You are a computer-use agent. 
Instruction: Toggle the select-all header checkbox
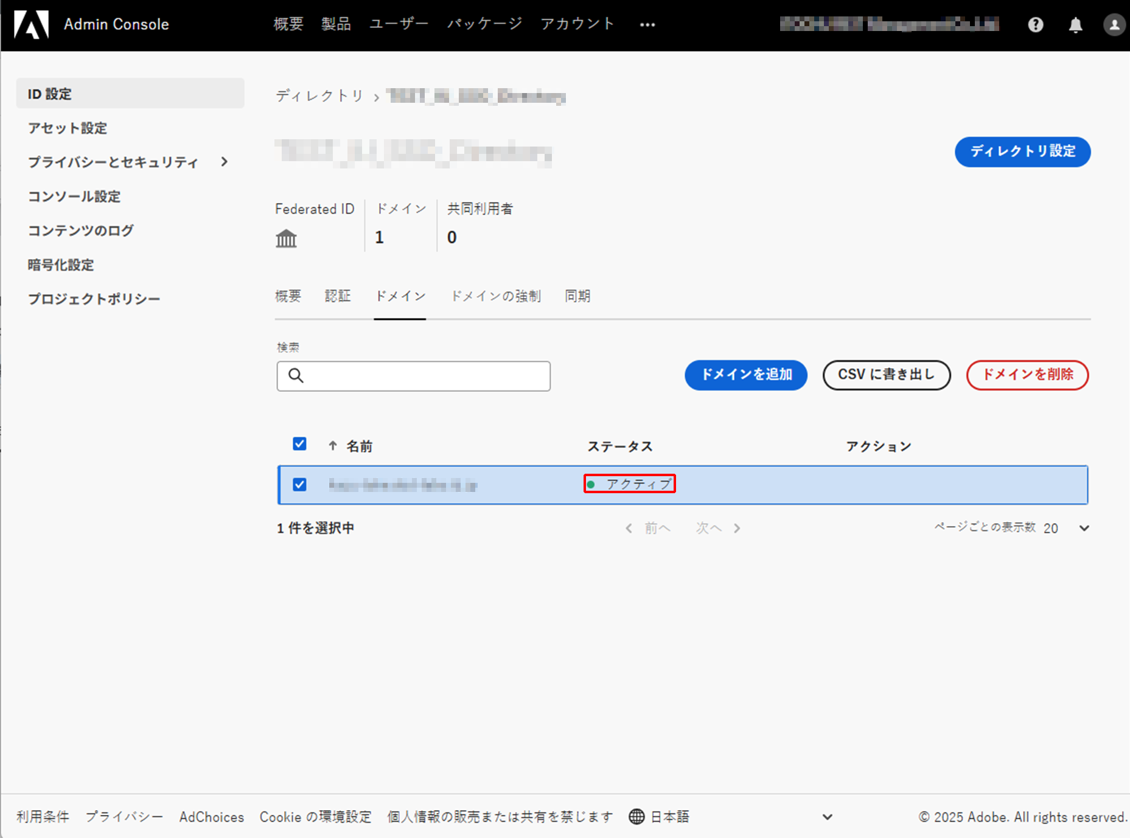299,444
